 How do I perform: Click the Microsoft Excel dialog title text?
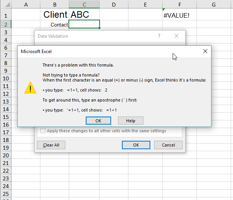pos(36,52)
